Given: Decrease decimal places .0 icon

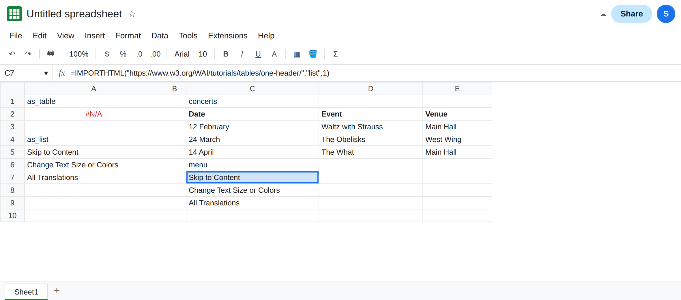Looking at the screenshot, I should coord(139,54).
